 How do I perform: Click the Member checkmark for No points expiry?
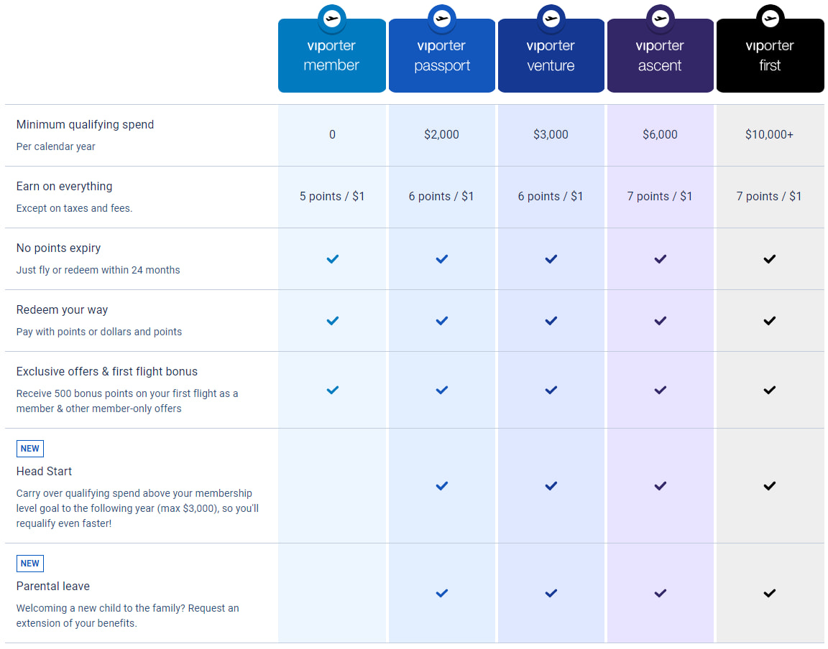click(332, 259)
